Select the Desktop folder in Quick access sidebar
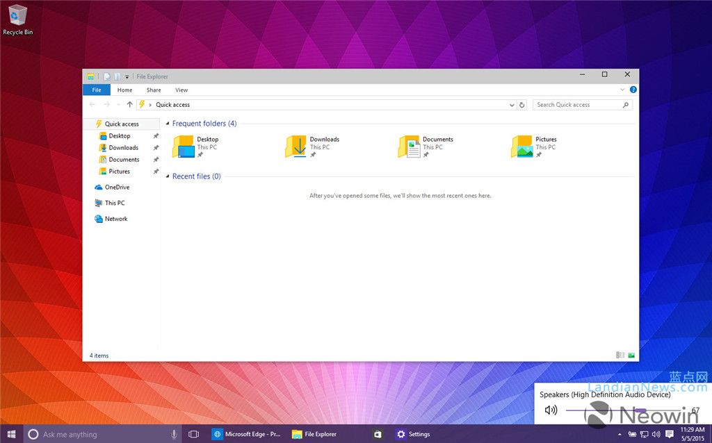Screen dimensions: 712x443 (x=118, y=135)
